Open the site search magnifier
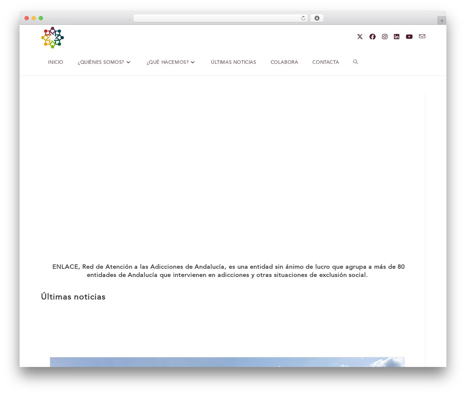466x395 pixels. click(x=356, y=62)
